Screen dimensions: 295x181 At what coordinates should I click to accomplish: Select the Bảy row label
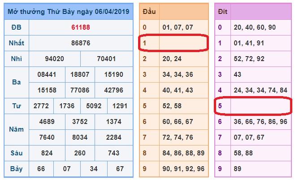point(16,168)
